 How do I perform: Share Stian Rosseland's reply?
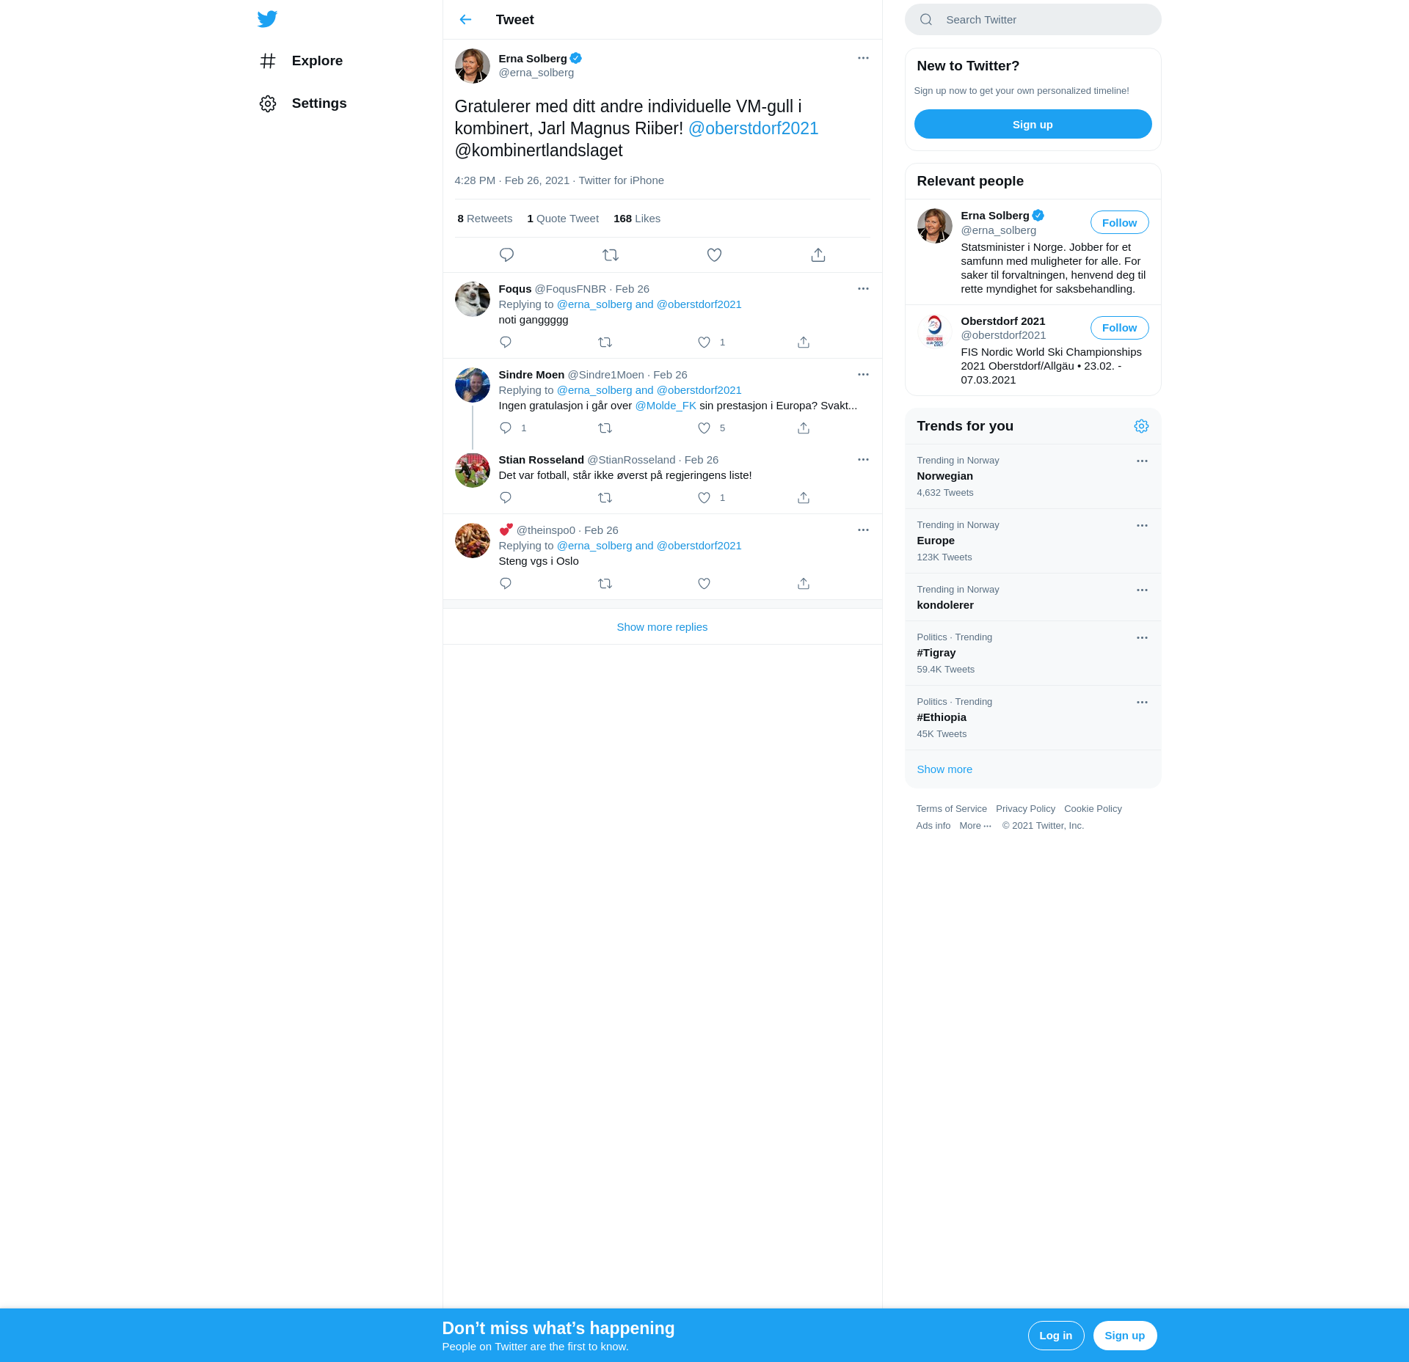coord(804,498)
